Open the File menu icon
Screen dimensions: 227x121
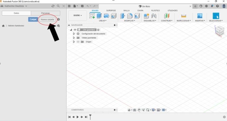tap(76, 6)
